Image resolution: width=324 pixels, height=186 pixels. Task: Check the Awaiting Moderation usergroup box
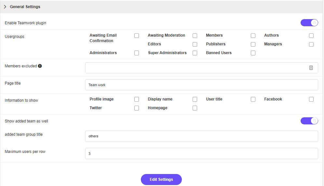[195, 36]
